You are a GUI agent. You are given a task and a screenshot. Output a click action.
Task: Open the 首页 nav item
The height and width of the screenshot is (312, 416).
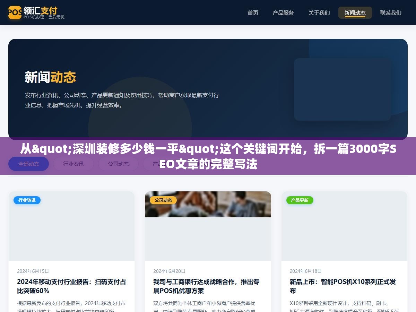pos(253,13)
